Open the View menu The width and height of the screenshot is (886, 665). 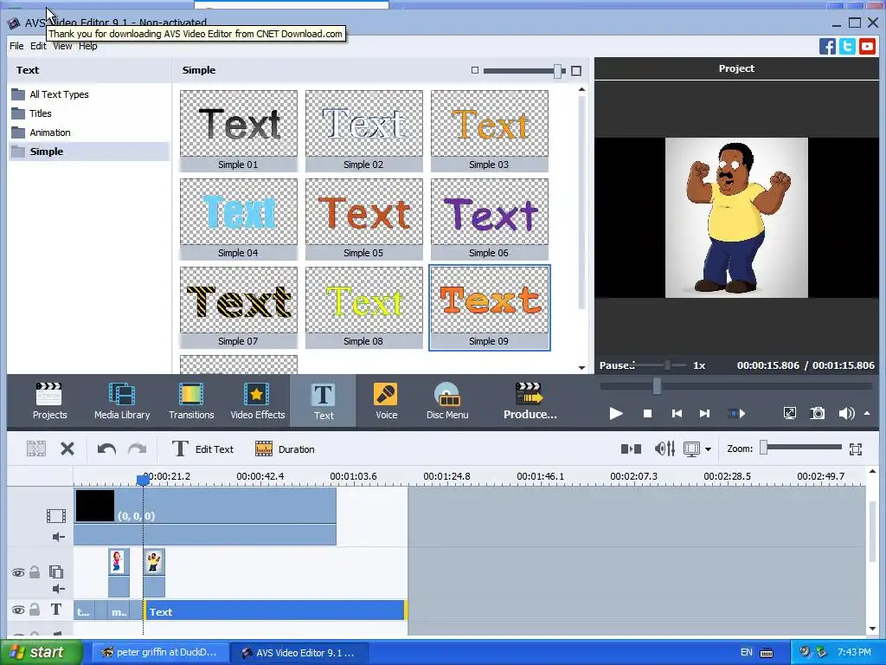pyautogui.click(x=62, y=47)
